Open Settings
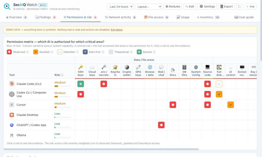 207,7
